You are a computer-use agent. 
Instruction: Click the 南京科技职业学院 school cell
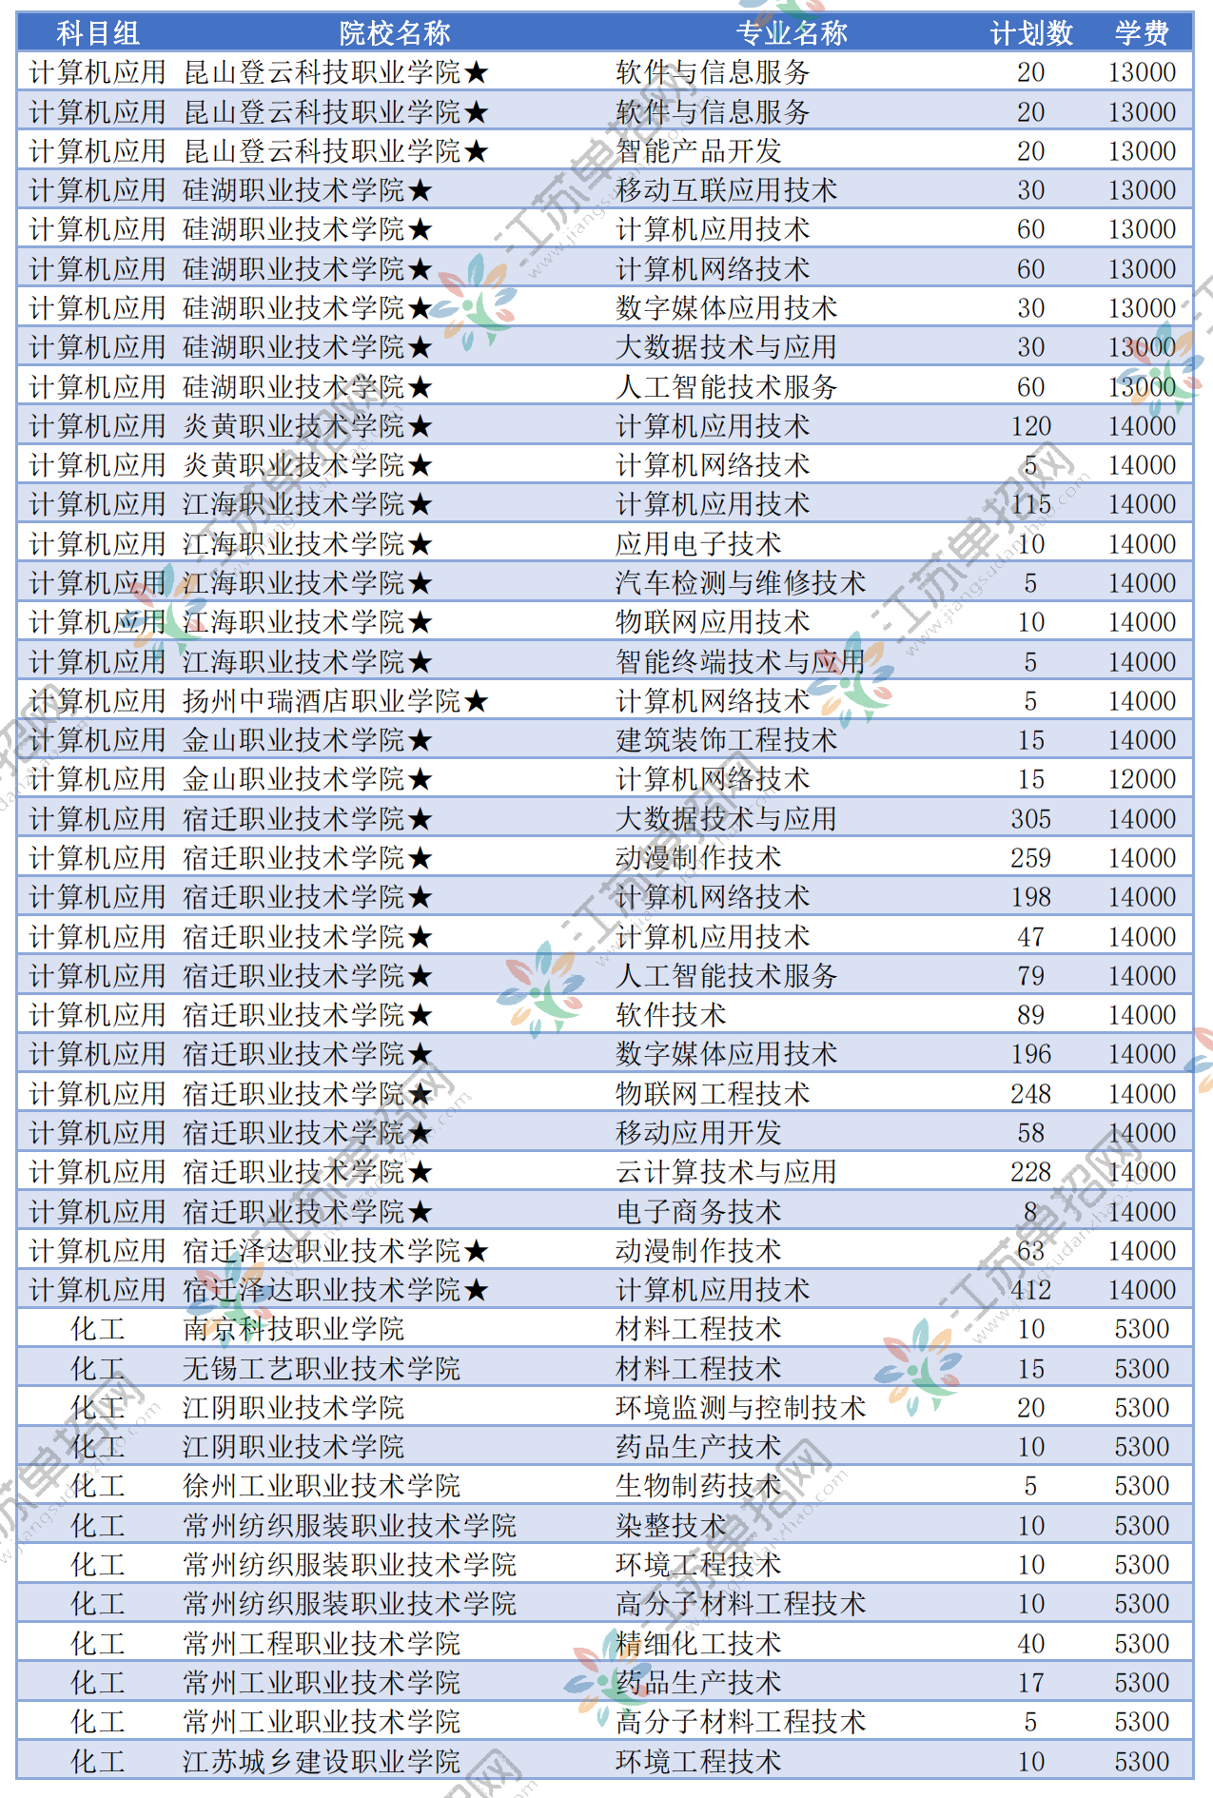coord(294,1329)
